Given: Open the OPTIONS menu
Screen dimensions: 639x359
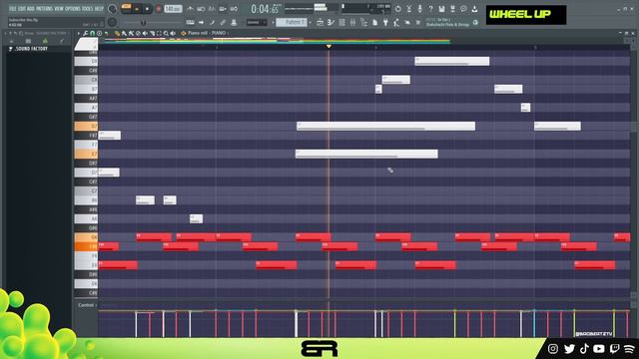Looking at the screenshot, I should (x=72, y=8).
